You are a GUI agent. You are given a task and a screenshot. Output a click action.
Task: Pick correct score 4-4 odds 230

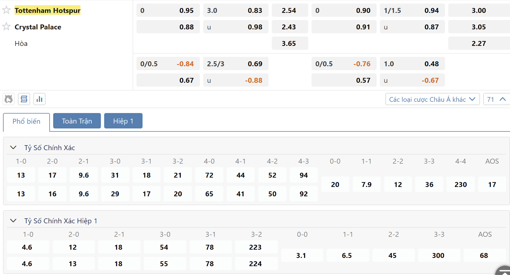(461, 184)
